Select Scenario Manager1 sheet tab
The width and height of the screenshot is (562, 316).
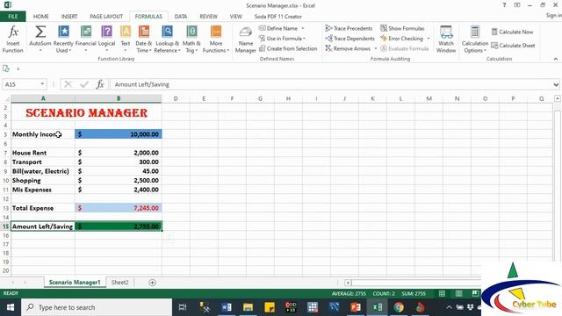point(75,283)
